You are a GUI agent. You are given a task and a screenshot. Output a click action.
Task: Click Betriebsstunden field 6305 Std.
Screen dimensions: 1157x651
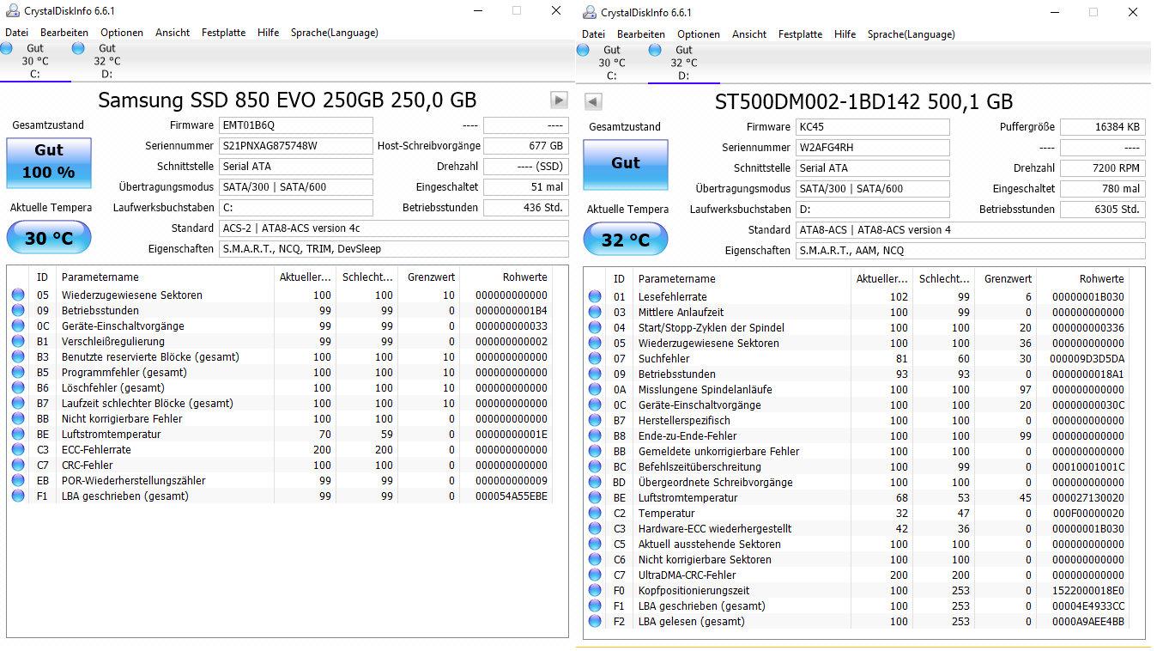pyautogui.click(x=1102, y=210)
